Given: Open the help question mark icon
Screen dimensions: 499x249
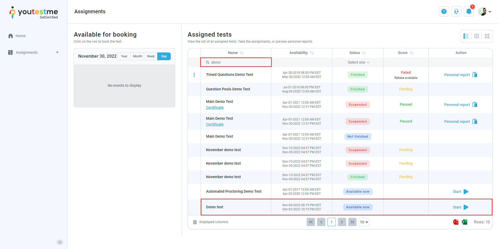Looking at the screenshot, I should 444,11.
